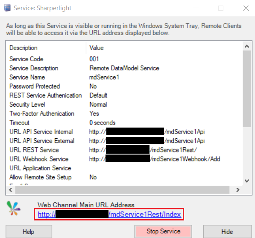
Task: Click the colorful Sharperlight logo icon
Action: tap(14, 208)
